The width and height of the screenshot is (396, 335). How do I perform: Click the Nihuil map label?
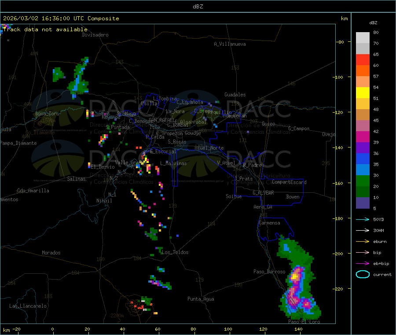[x=104, y=201]
